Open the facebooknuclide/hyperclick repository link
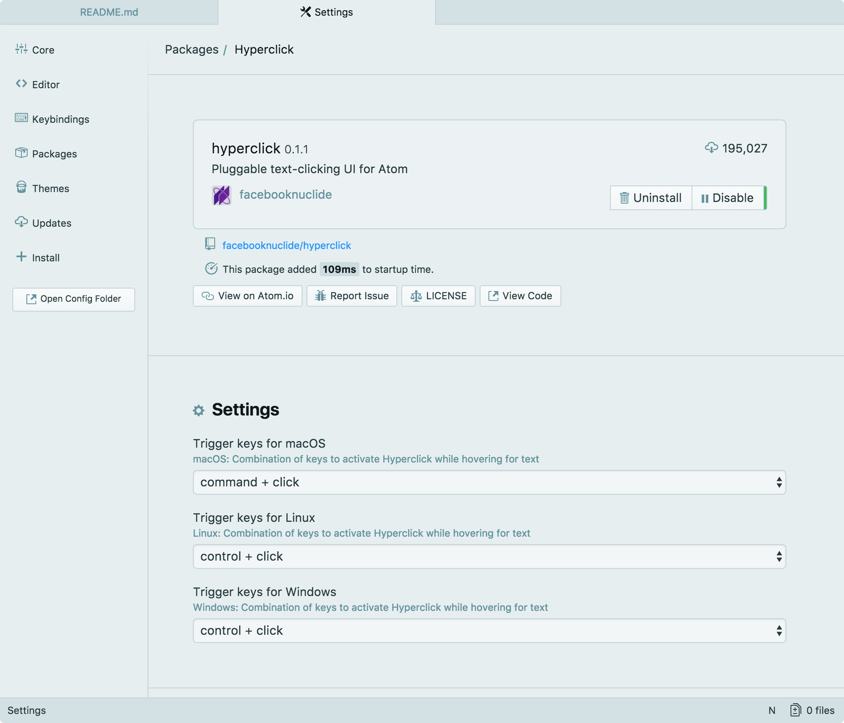Viewport: 844px width, 723px height. [286, 245]
